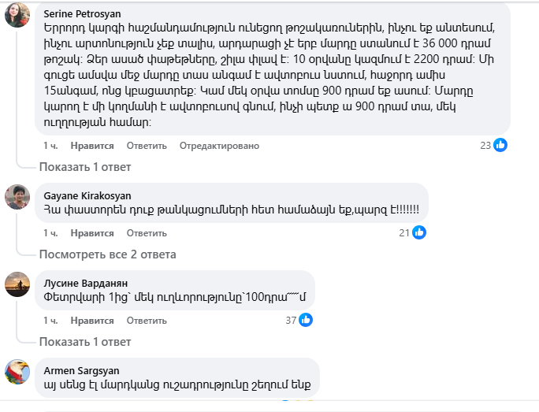Click Лусине Варданян's profile avatar
This screenshot has width=539, height=412.
coord(17,284)
